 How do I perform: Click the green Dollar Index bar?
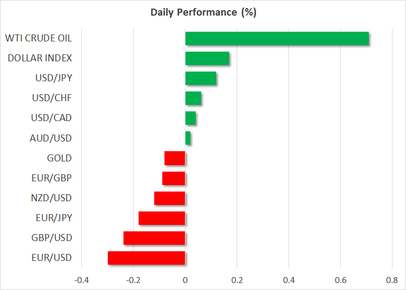(207, 58)
